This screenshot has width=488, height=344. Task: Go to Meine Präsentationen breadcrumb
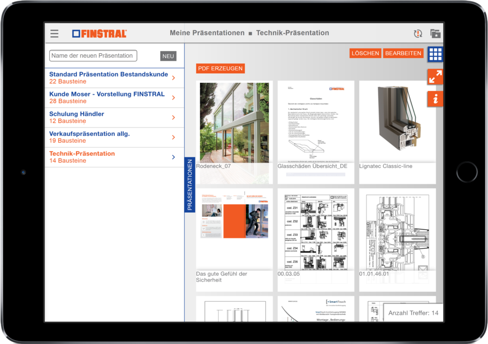(207, 33)
